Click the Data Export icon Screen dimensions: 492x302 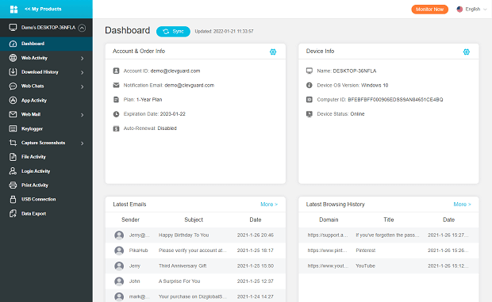(13, 214)
